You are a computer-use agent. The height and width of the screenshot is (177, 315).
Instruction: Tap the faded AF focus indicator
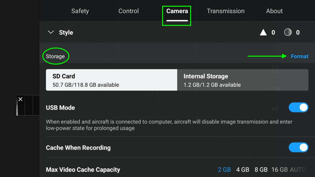[x=275, y=108]
